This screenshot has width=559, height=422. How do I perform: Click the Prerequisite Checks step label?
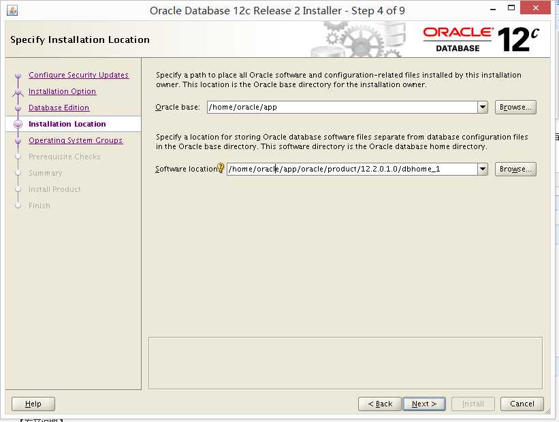tap(65, 157)
